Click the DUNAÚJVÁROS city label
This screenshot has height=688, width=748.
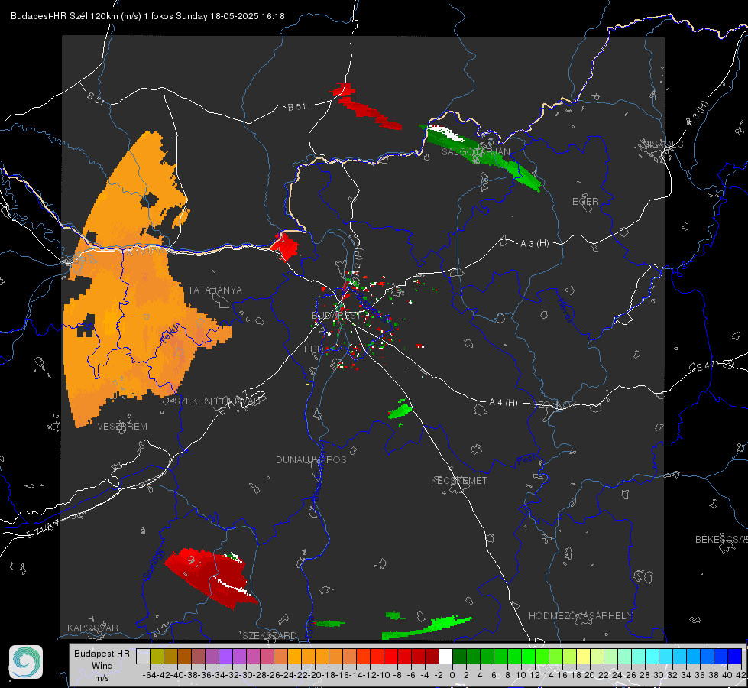[x=311, y=459]
